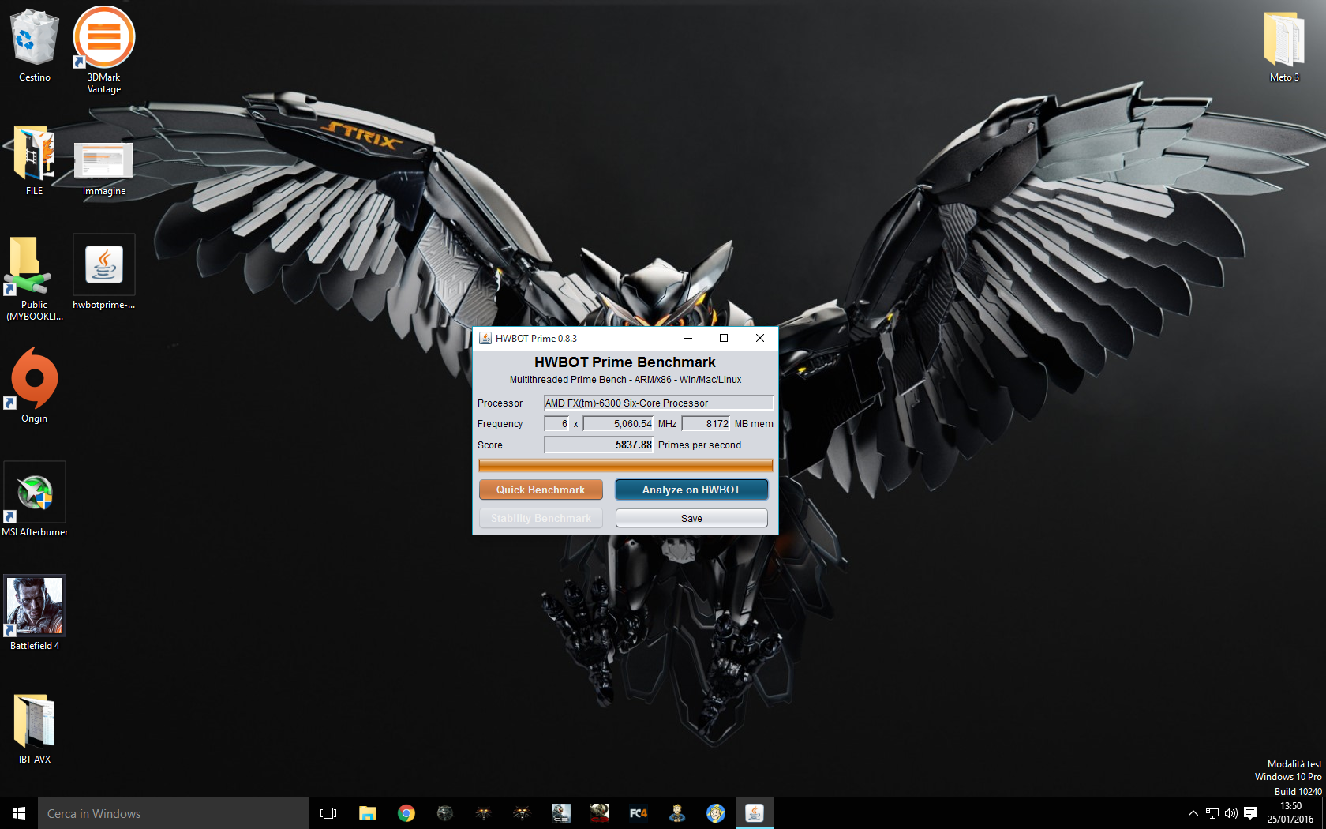Open File Explorer from the taskbar

[368, 813]
